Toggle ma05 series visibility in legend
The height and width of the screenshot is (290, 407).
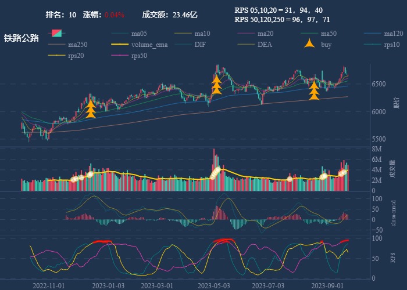tap(139, 34)
